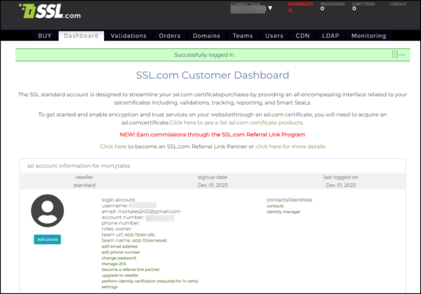Click the 'SSL.com Customer Dashboard' heading

click(x=213, y=75)
